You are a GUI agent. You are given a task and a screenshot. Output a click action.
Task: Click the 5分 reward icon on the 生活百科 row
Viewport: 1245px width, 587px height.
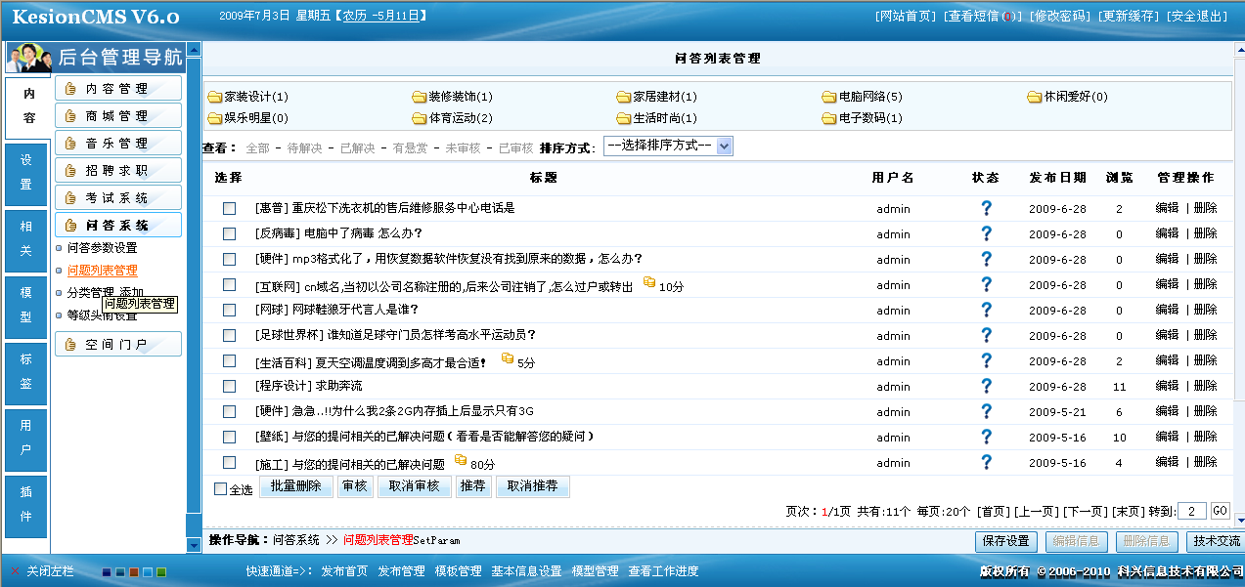509,360
